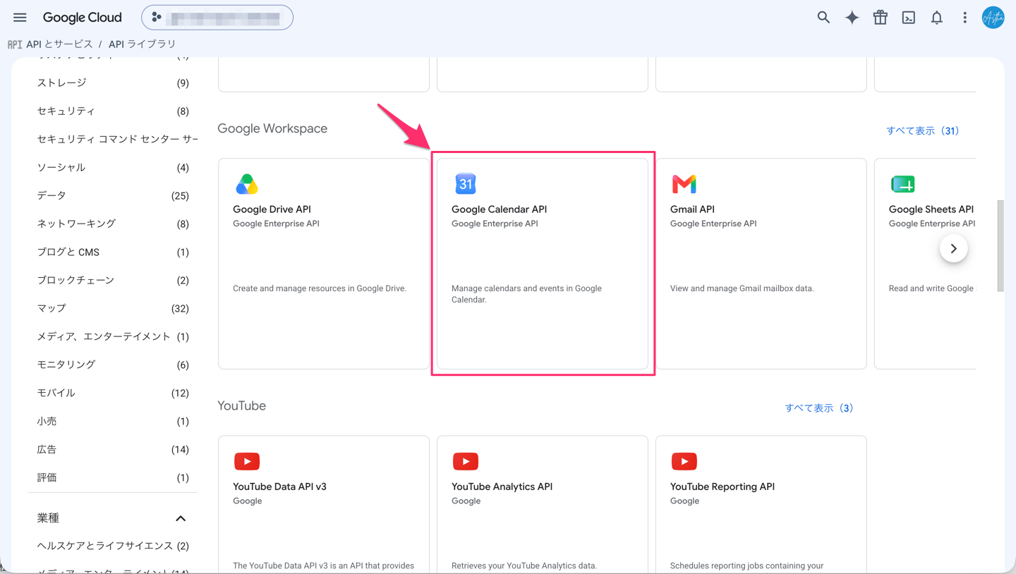Launch the Gemini sparkle assistant icon

[x=852, y=18]
